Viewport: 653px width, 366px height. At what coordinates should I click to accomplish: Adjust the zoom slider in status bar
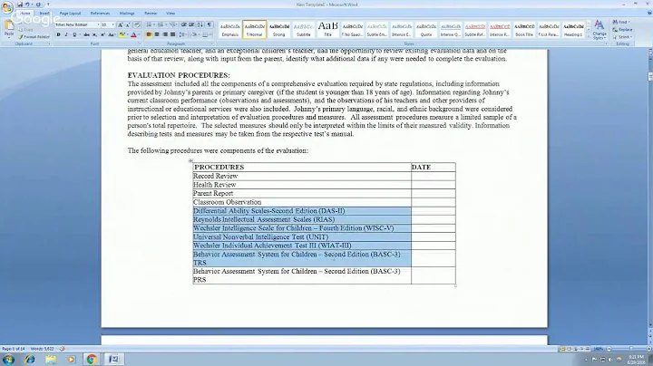click(630, 349)
